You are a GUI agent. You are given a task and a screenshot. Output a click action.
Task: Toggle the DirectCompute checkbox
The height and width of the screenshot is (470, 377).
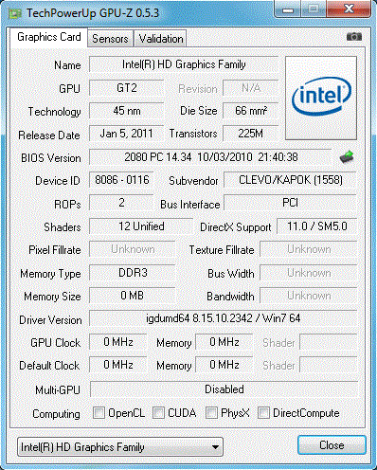[263, 412]
